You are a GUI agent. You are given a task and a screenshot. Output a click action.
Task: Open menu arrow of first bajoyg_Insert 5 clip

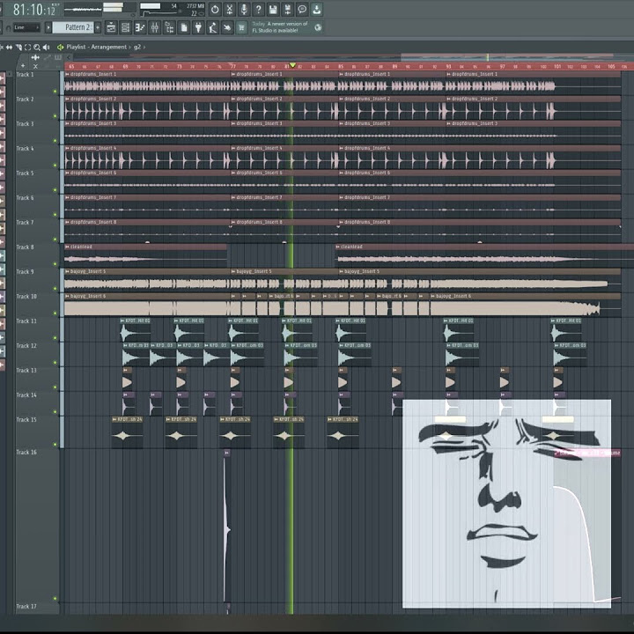pos(67,271)
